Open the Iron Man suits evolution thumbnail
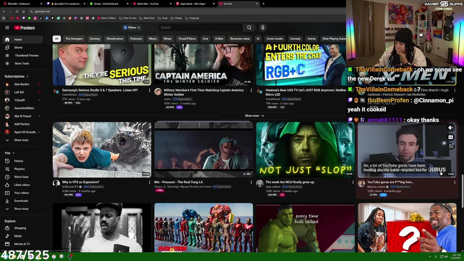Screen dimensions: 464x261 (x=204, y=227)
